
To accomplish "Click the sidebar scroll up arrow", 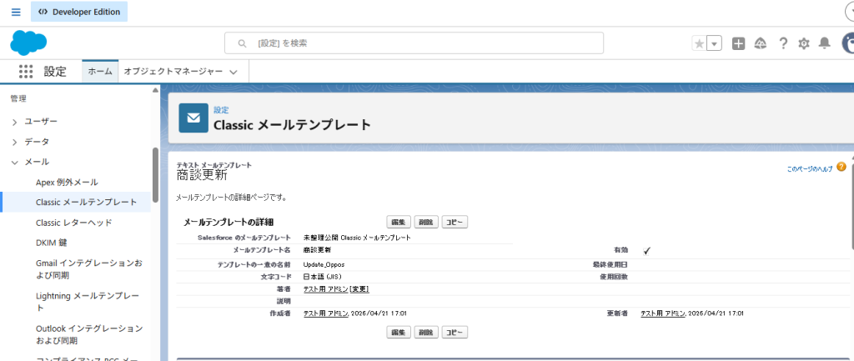I will coord(156,90).
